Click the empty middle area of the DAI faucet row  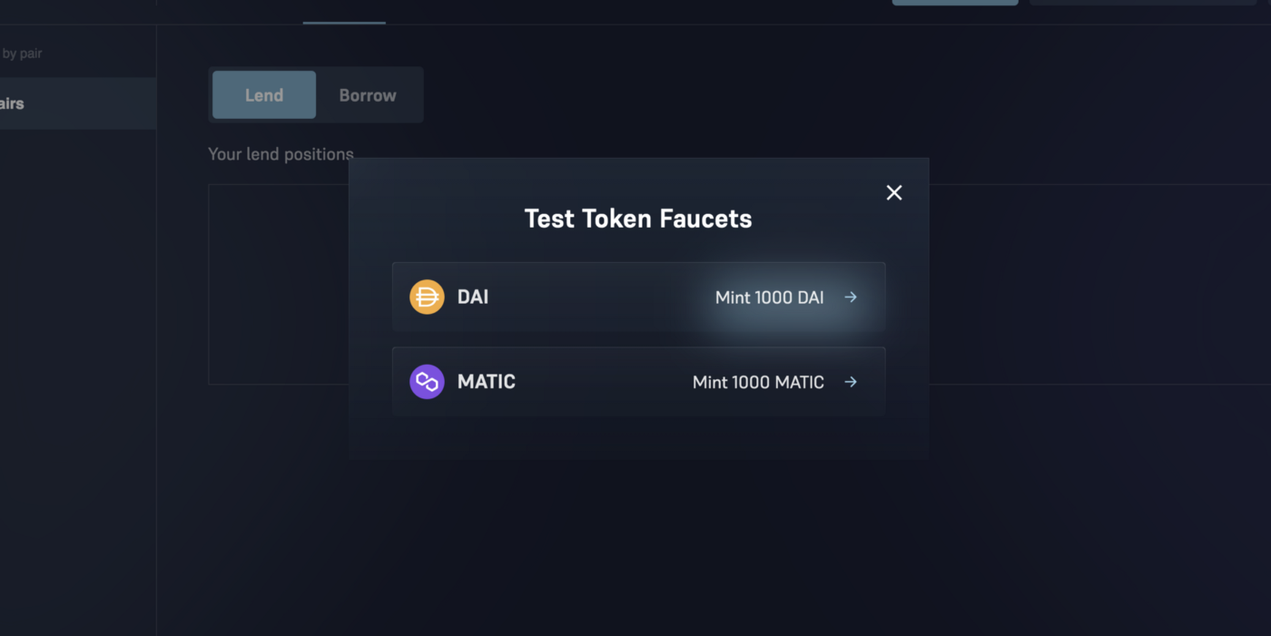tap(599, 297)
